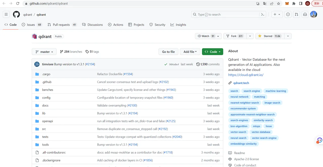Toggle the Starred button for the repository
This screenshot has width=323, height=167.
pyautogui.click(x=270, y=36)
